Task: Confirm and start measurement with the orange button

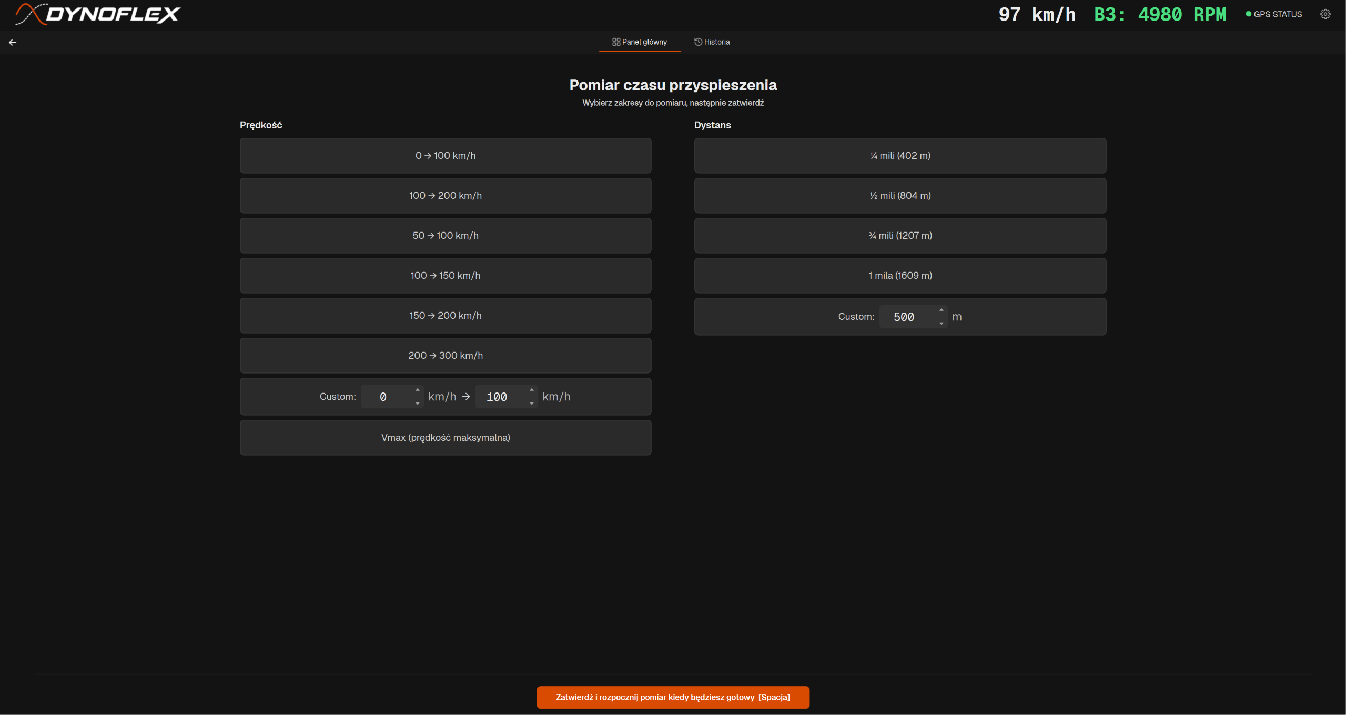Action: [x=673, y=697]
